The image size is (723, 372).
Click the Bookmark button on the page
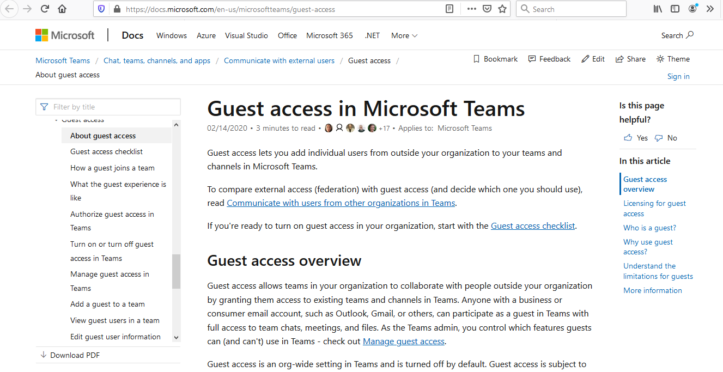(x=495, y=59)
